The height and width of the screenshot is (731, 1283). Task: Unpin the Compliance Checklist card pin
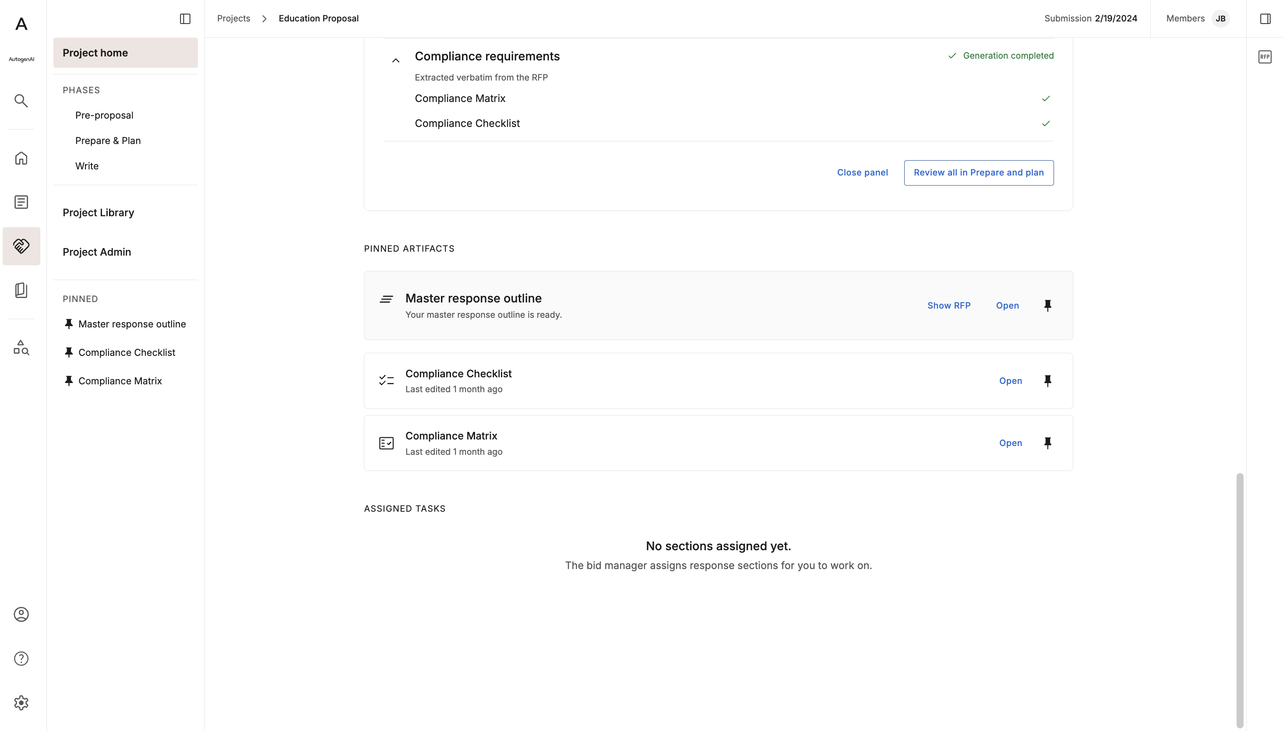[1047, 381]
